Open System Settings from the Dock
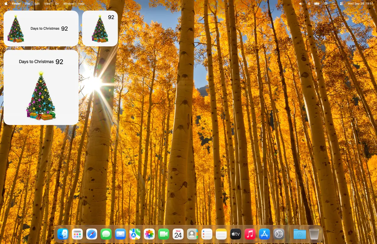Screen dimensions: 377x244 tap(279, 234)
